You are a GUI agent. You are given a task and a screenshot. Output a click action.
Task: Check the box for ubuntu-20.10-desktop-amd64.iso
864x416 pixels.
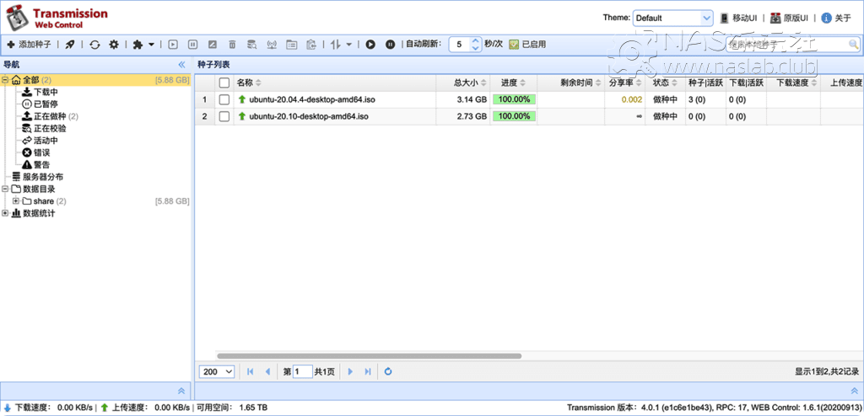[224, 116]
